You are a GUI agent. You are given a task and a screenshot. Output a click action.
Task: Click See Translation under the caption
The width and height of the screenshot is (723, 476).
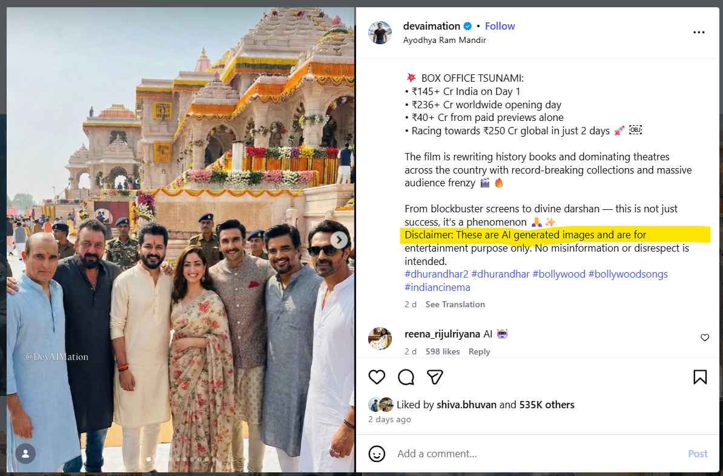[455, 304]
